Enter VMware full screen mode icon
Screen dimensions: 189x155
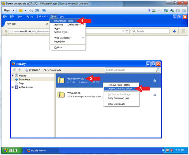37,11
